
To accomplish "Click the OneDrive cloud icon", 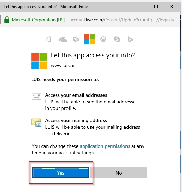I will tap(63, 39).
